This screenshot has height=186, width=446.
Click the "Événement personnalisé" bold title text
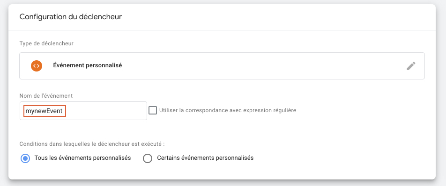(88, 65)
